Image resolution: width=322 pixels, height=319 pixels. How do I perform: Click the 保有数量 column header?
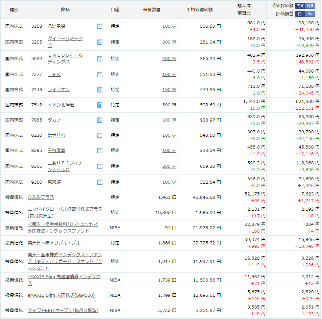pos(152,10)
